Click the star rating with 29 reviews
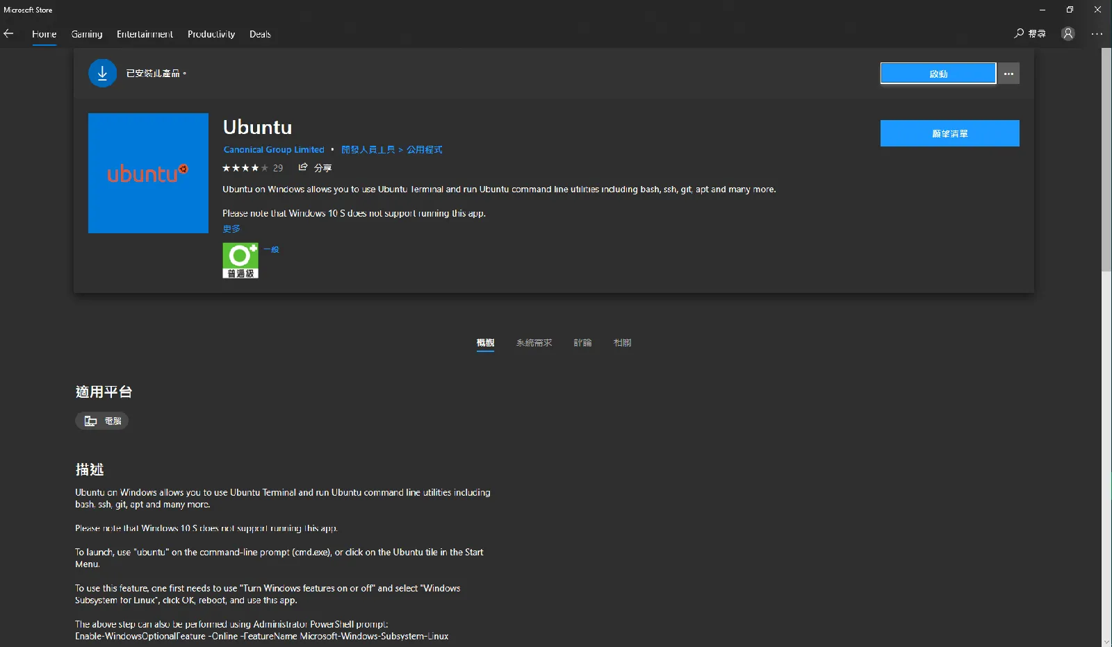 click(x=252, y=168)
